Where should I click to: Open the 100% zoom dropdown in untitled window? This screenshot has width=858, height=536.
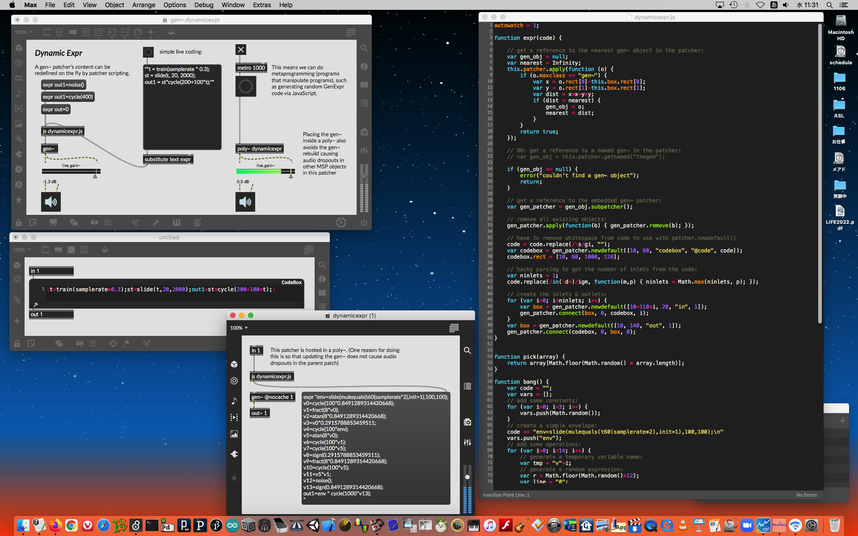tap(21, 250)
